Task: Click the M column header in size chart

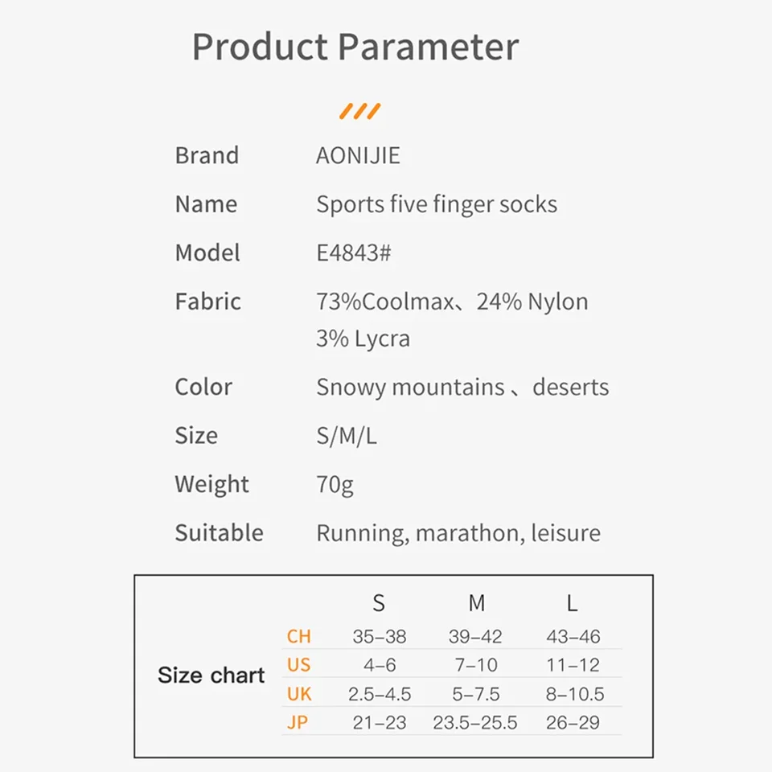Action: pos(476,603)
